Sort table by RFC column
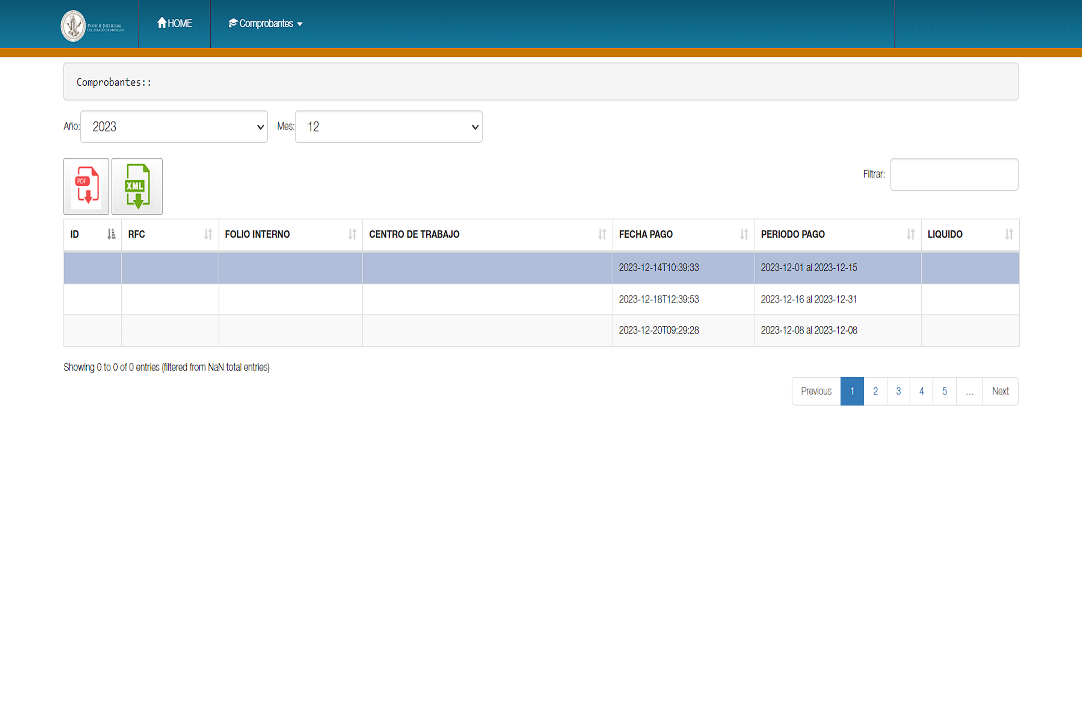The width and height of the screenshot is (1082, 721). coord(169,234)
